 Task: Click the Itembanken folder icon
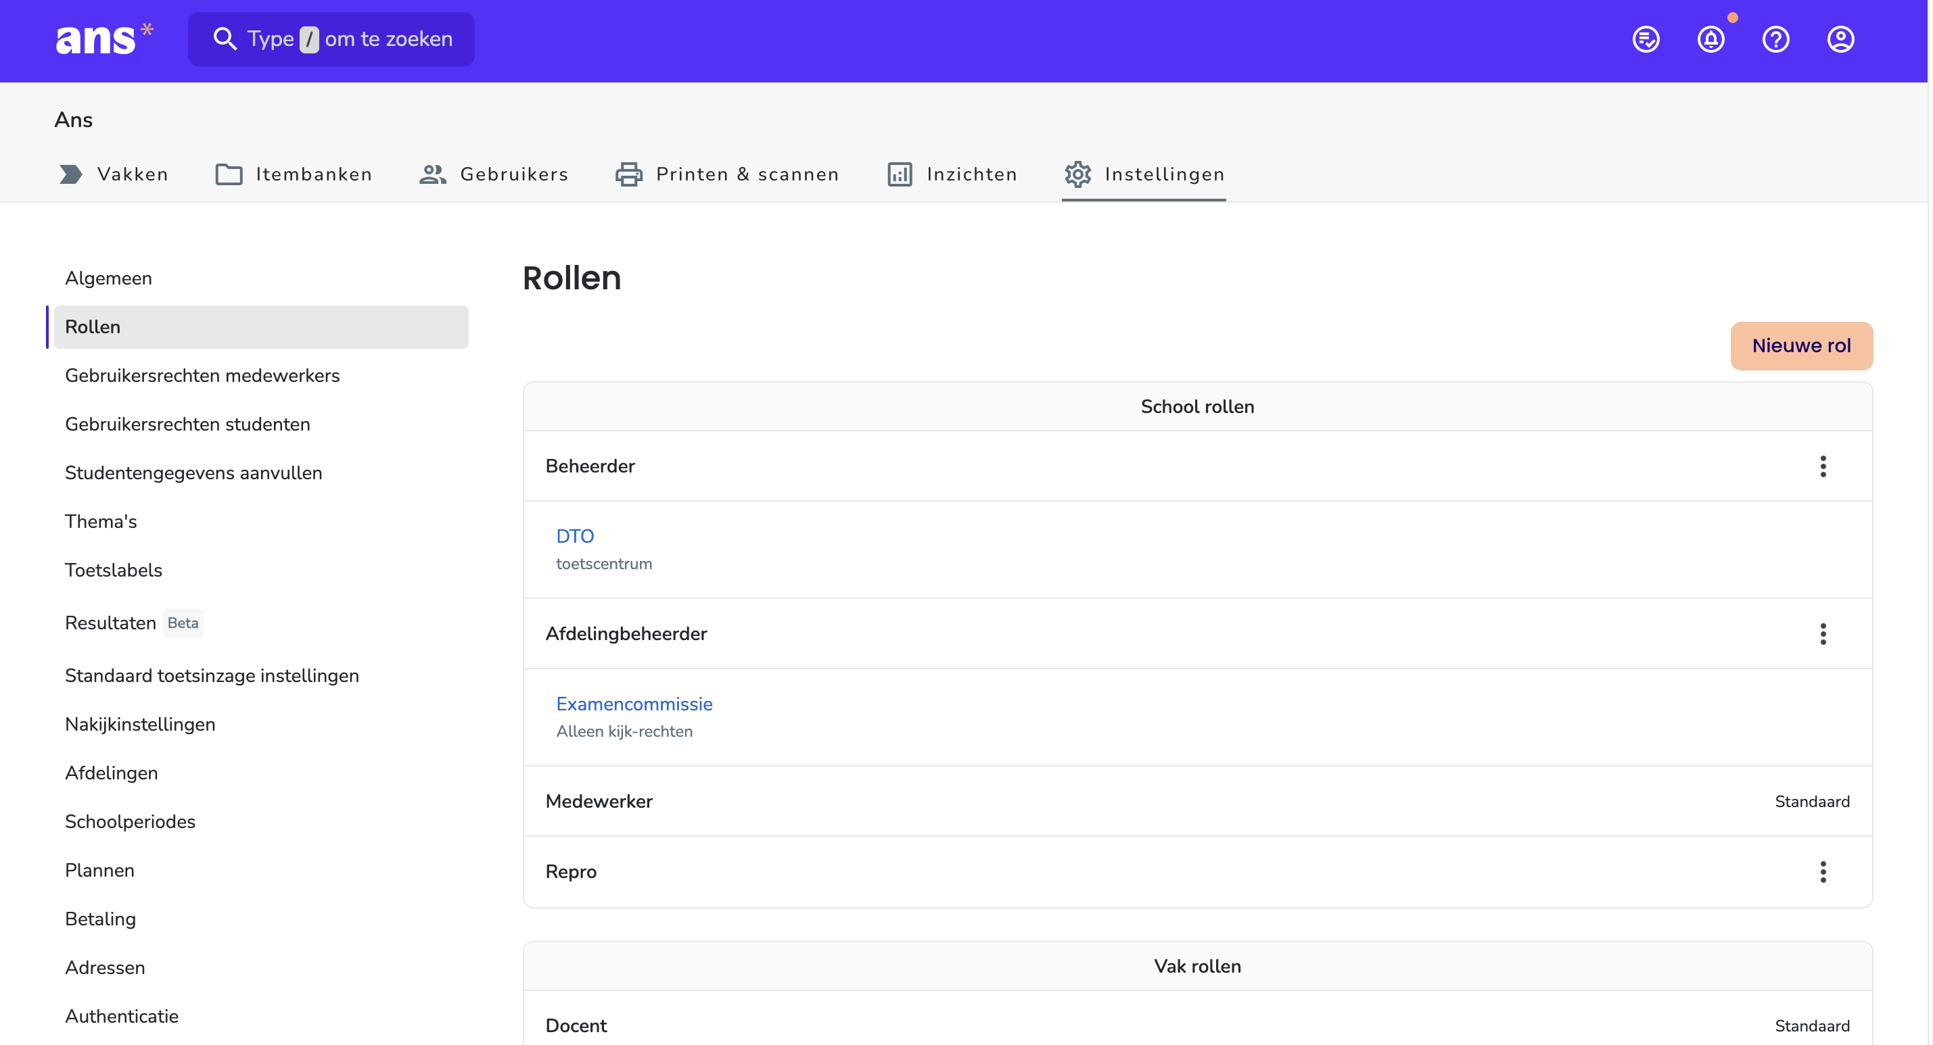click(x=229, y=174)
